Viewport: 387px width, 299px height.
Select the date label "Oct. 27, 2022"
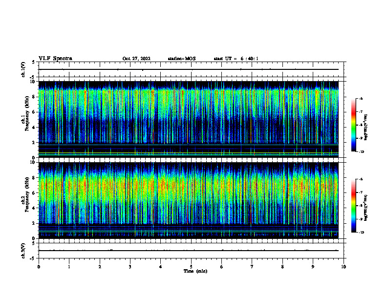[x=136, y=59]
